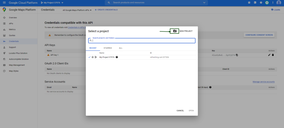Image resolution: width=284 pixels, height=128 pixels.
Task: Expand the top search bar dropdown arrow
Action: coord(204,3)
